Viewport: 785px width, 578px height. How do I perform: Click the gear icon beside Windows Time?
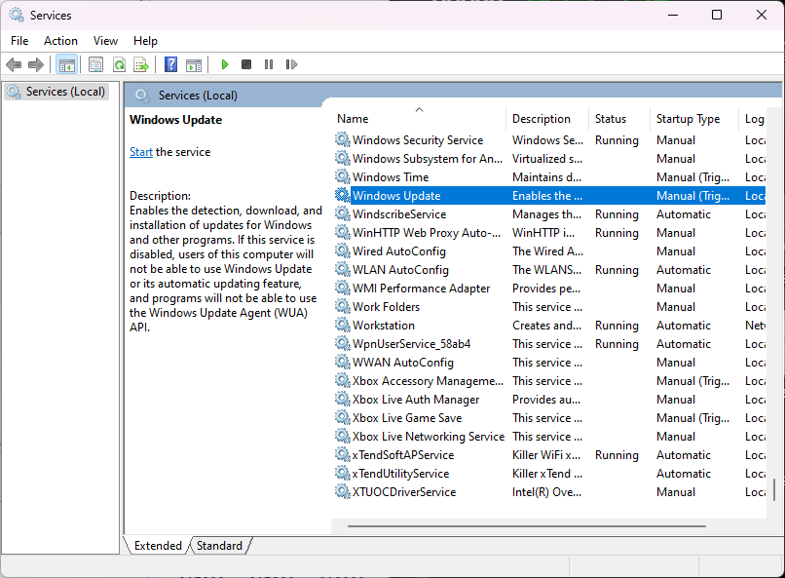343,176
